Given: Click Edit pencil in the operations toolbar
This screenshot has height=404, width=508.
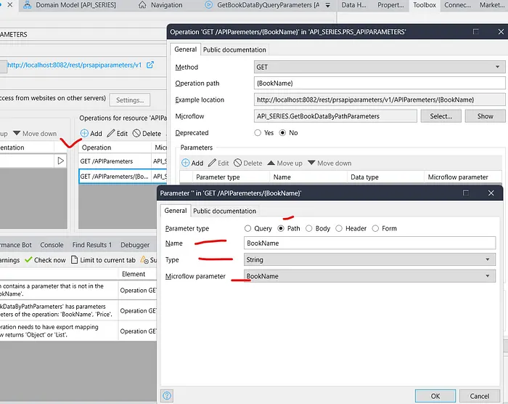Looking at the screenshot, I should [x=118, y=134].
